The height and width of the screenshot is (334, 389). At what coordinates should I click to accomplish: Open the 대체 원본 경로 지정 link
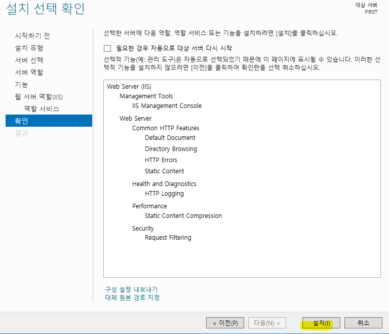132,298
